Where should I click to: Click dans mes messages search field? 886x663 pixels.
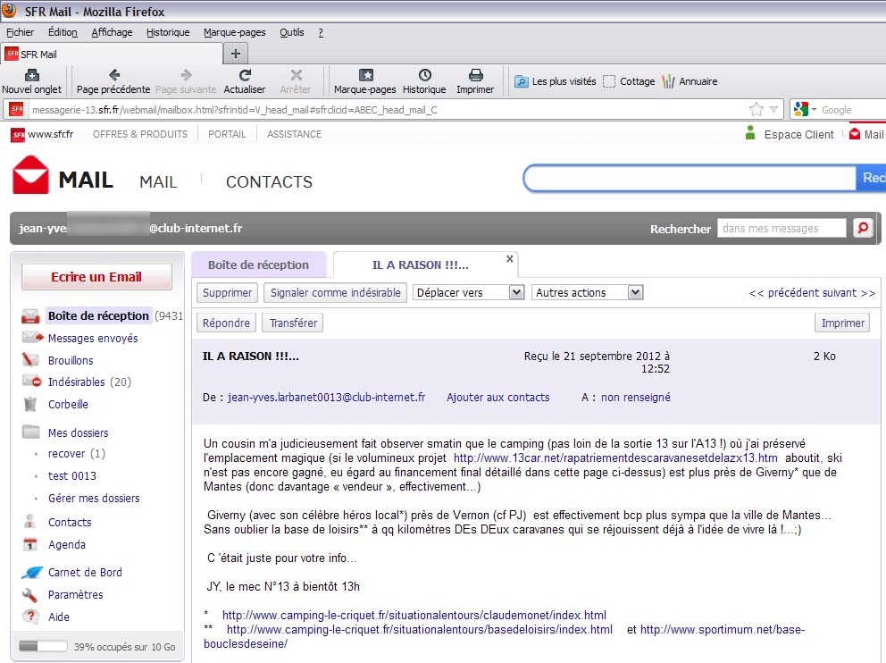tap(782, 228)
